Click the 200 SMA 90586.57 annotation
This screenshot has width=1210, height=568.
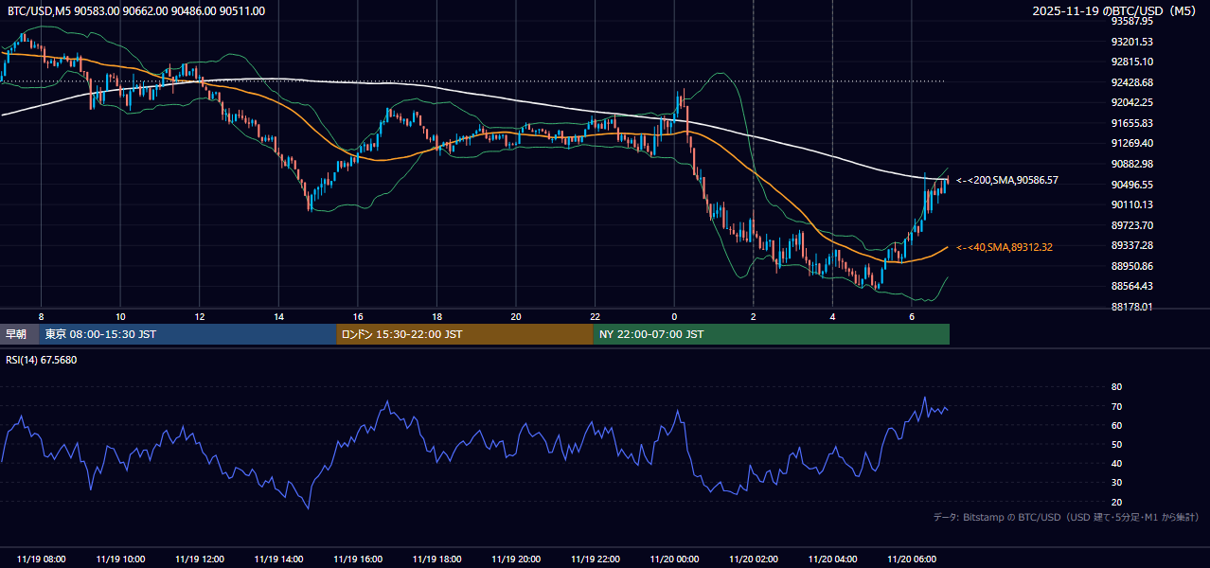[1006, 180]
